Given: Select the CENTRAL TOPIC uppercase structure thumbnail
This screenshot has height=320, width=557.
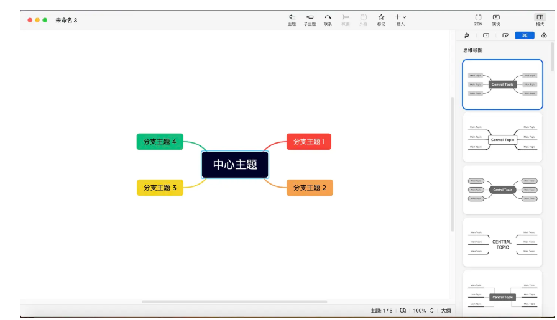Looking at the screenshot, I should [502, 242].
